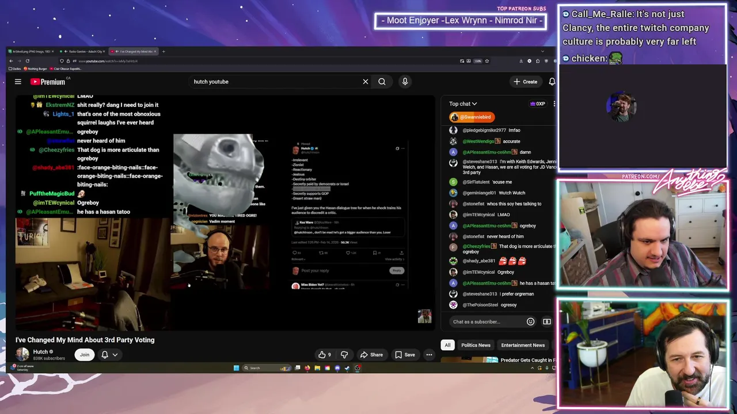Screen dimensions: 737x414
Task: Open the 'Clair Obscur: Expediti...' bookmark
Action: 65,69
